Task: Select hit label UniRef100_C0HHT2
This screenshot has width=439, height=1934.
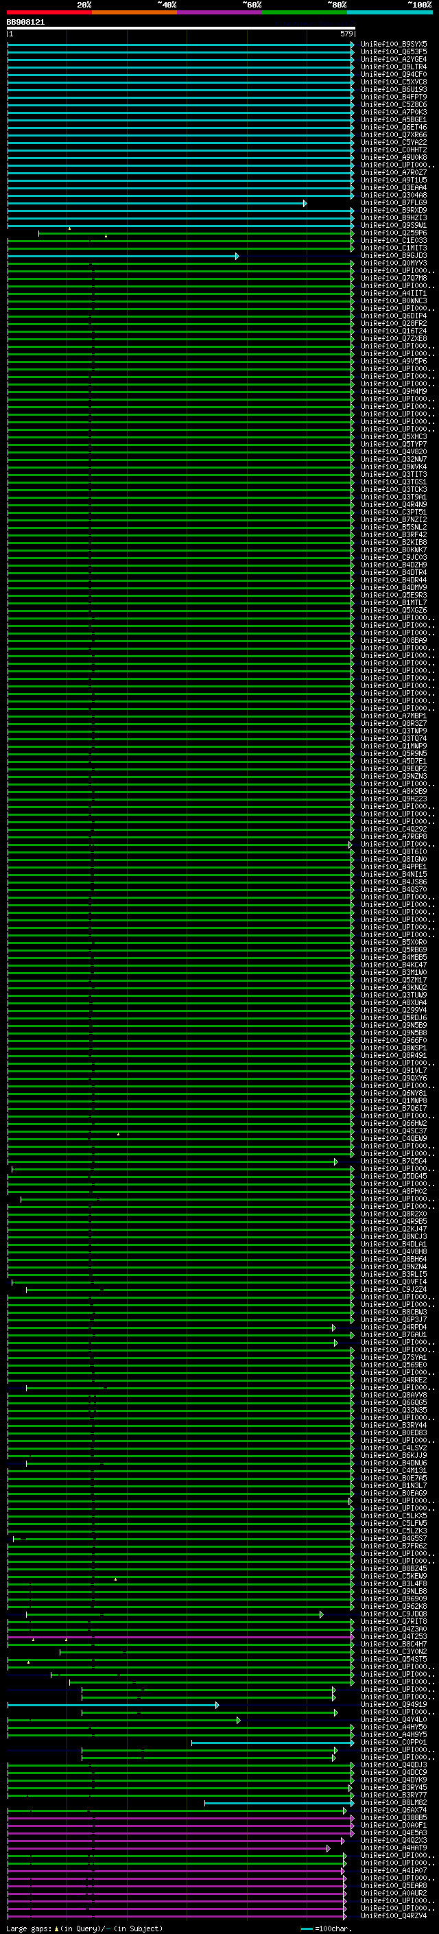Action: pyautogui.click(x=394, y=150)
